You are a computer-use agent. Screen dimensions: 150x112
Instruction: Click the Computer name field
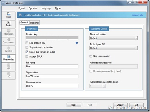tap(52, 86)
